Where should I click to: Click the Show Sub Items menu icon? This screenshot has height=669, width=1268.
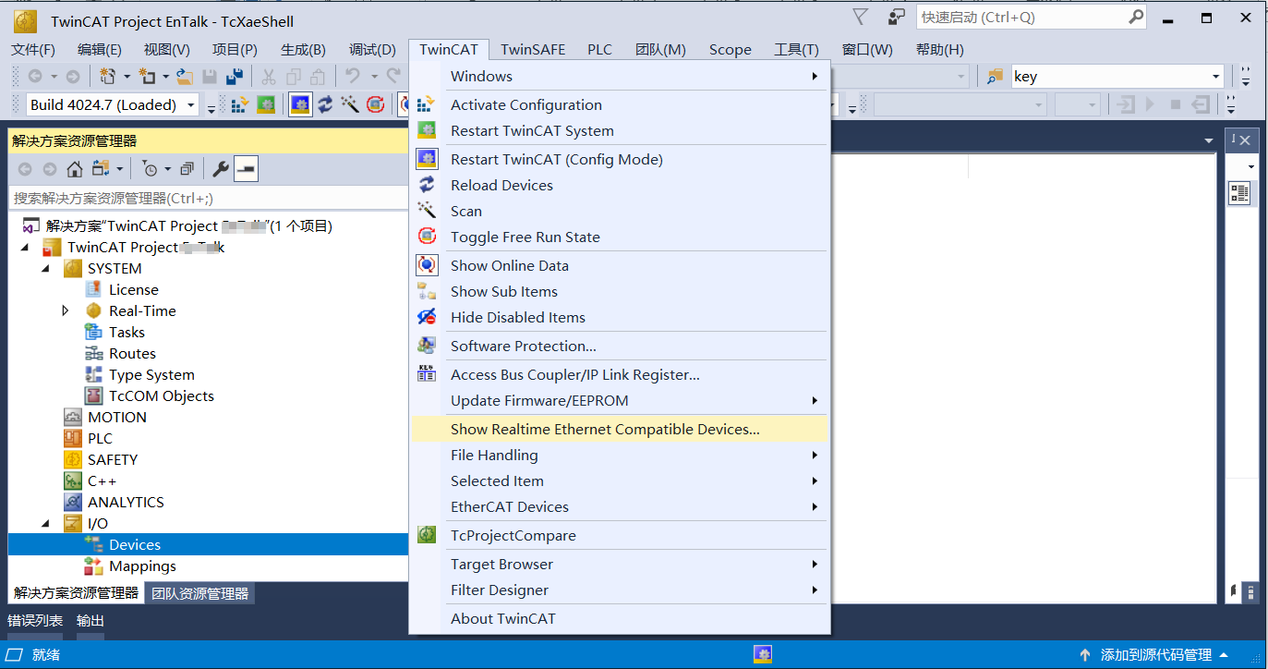point(427,291)
